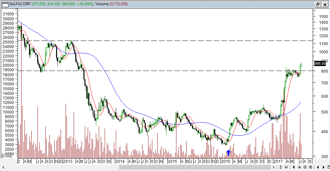Click the 2014 label on time axis
The image size is (330, 171).
120,162
